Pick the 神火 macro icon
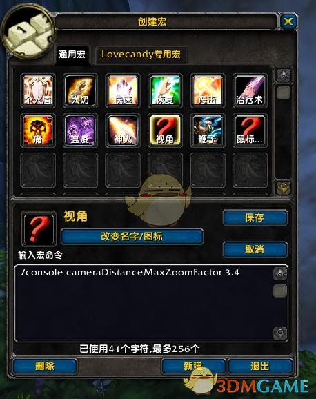The image size is (316, 399). click(123, 130)
